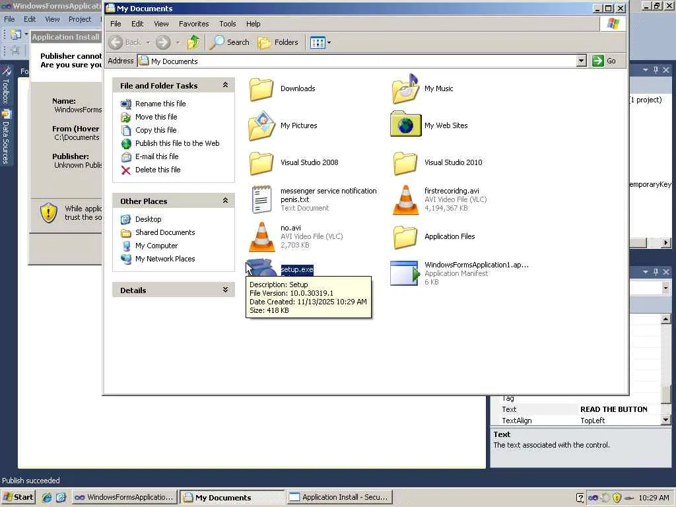Open My Computer link
The width and height of the screenshot is (676, 507).
coord(156,246)
